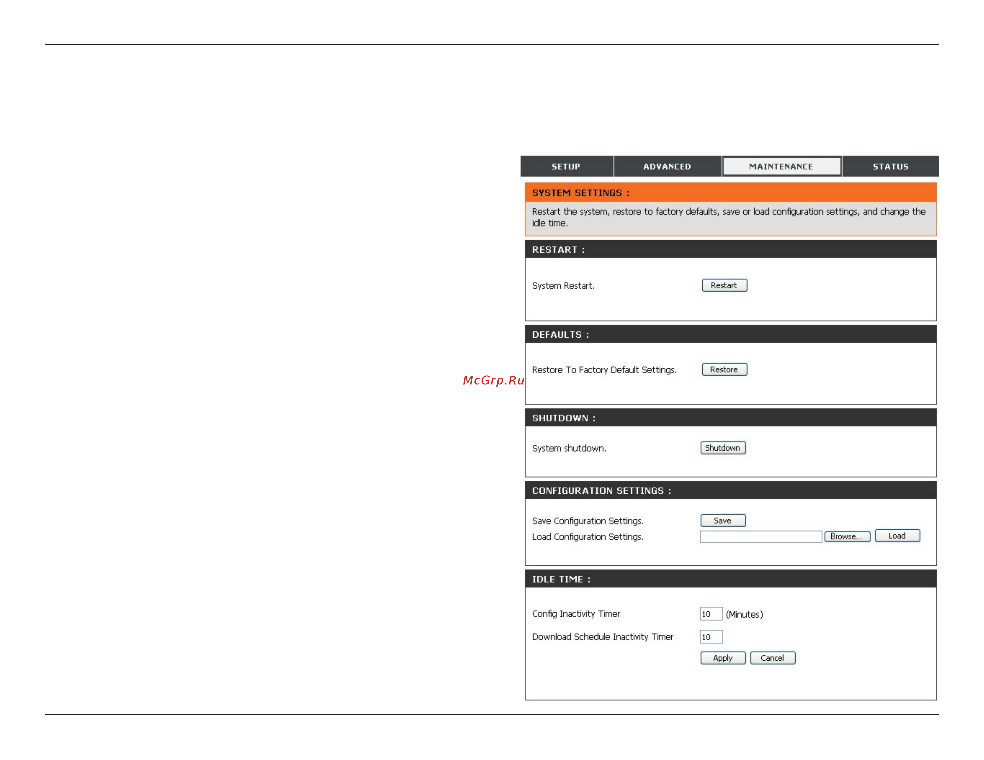Viewport: 984px width, 760px height.
Task: Click the CONFIGURATION SETTINGS section header
Action: 730,490
